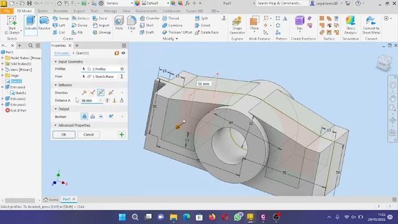The width and height of the screenshot is (398, 224).
Task: Search the model browser with magnifier icon
Action: [30, 45]
